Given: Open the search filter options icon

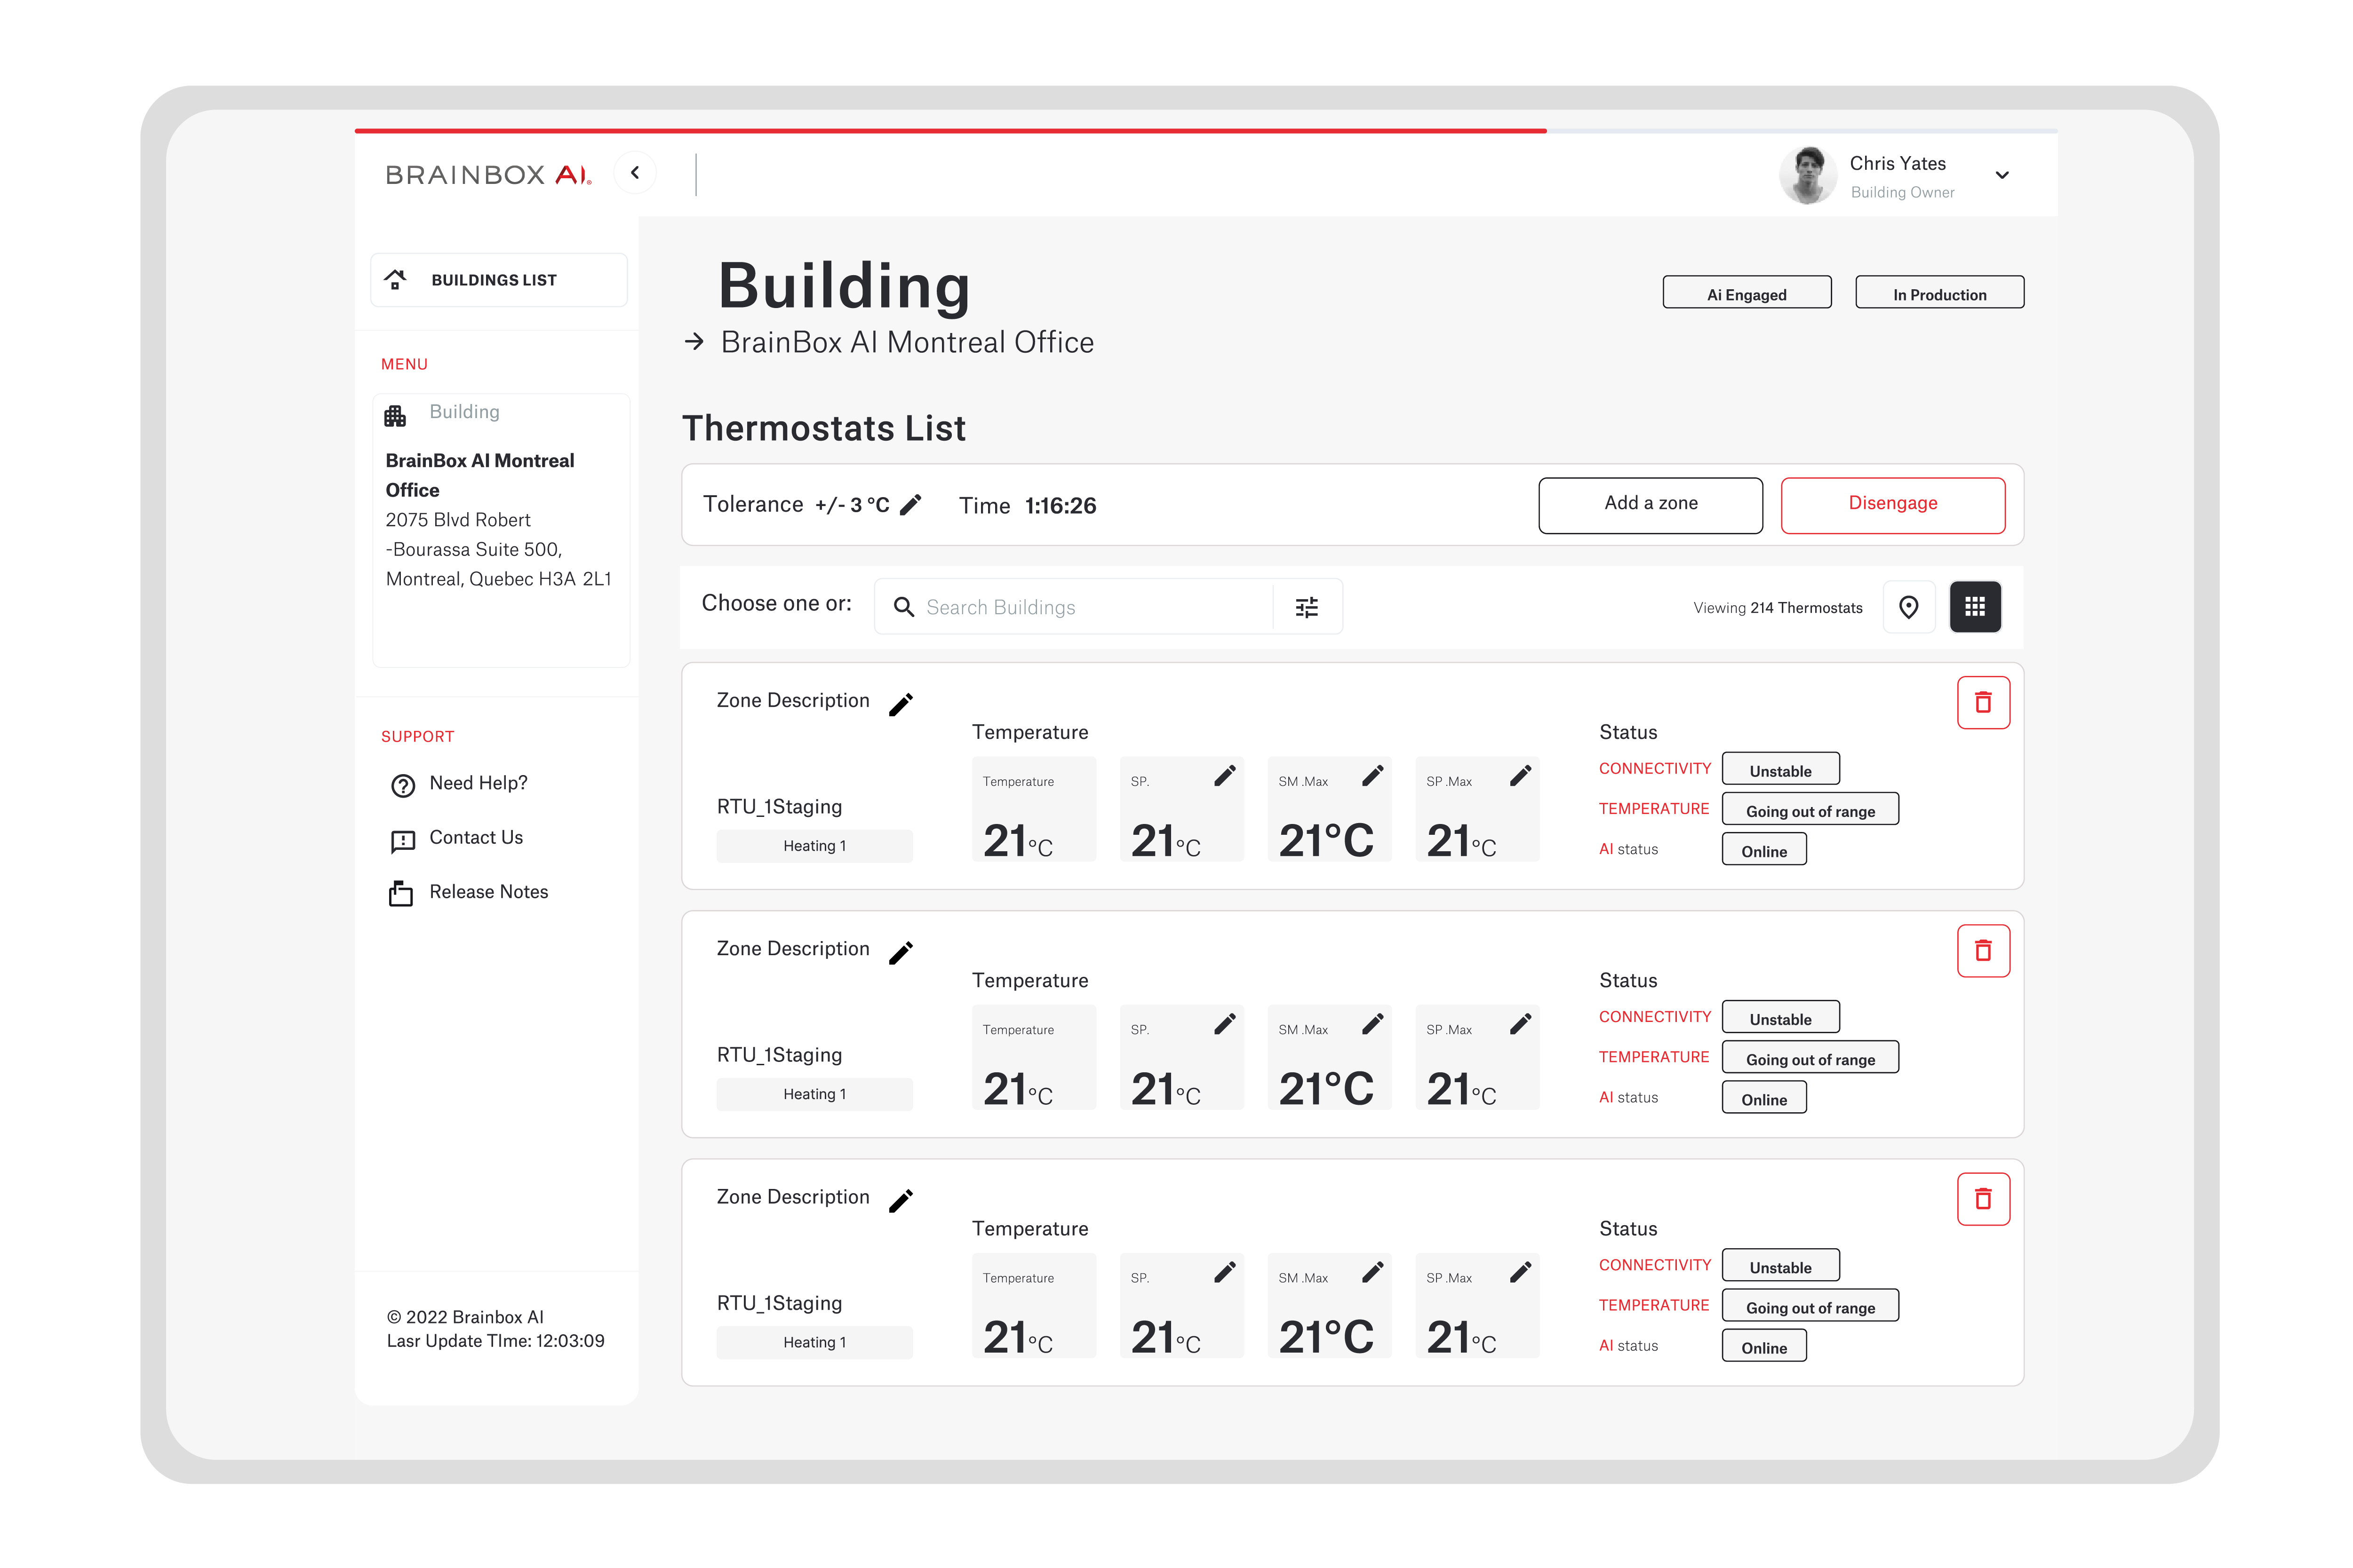Looking at the screenshot, I should [x=1307, y=607].
